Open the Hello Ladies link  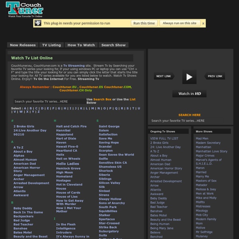coord(68,164)
